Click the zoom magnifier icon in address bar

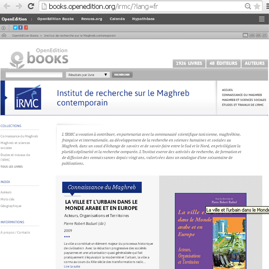tap(248, 6)
